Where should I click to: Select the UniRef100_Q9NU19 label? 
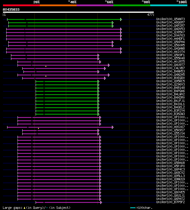(170, 179)
